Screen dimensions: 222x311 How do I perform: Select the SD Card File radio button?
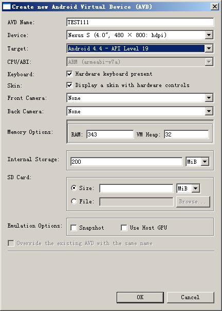(74, 201)
